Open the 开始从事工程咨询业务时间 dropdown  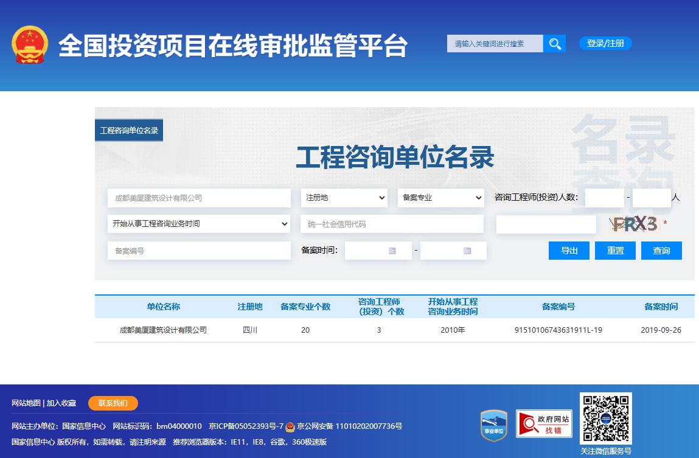[x=199, y=224]
